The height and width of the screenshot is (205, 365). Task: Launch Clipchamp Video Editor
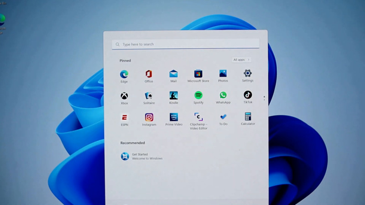[198, 117]
